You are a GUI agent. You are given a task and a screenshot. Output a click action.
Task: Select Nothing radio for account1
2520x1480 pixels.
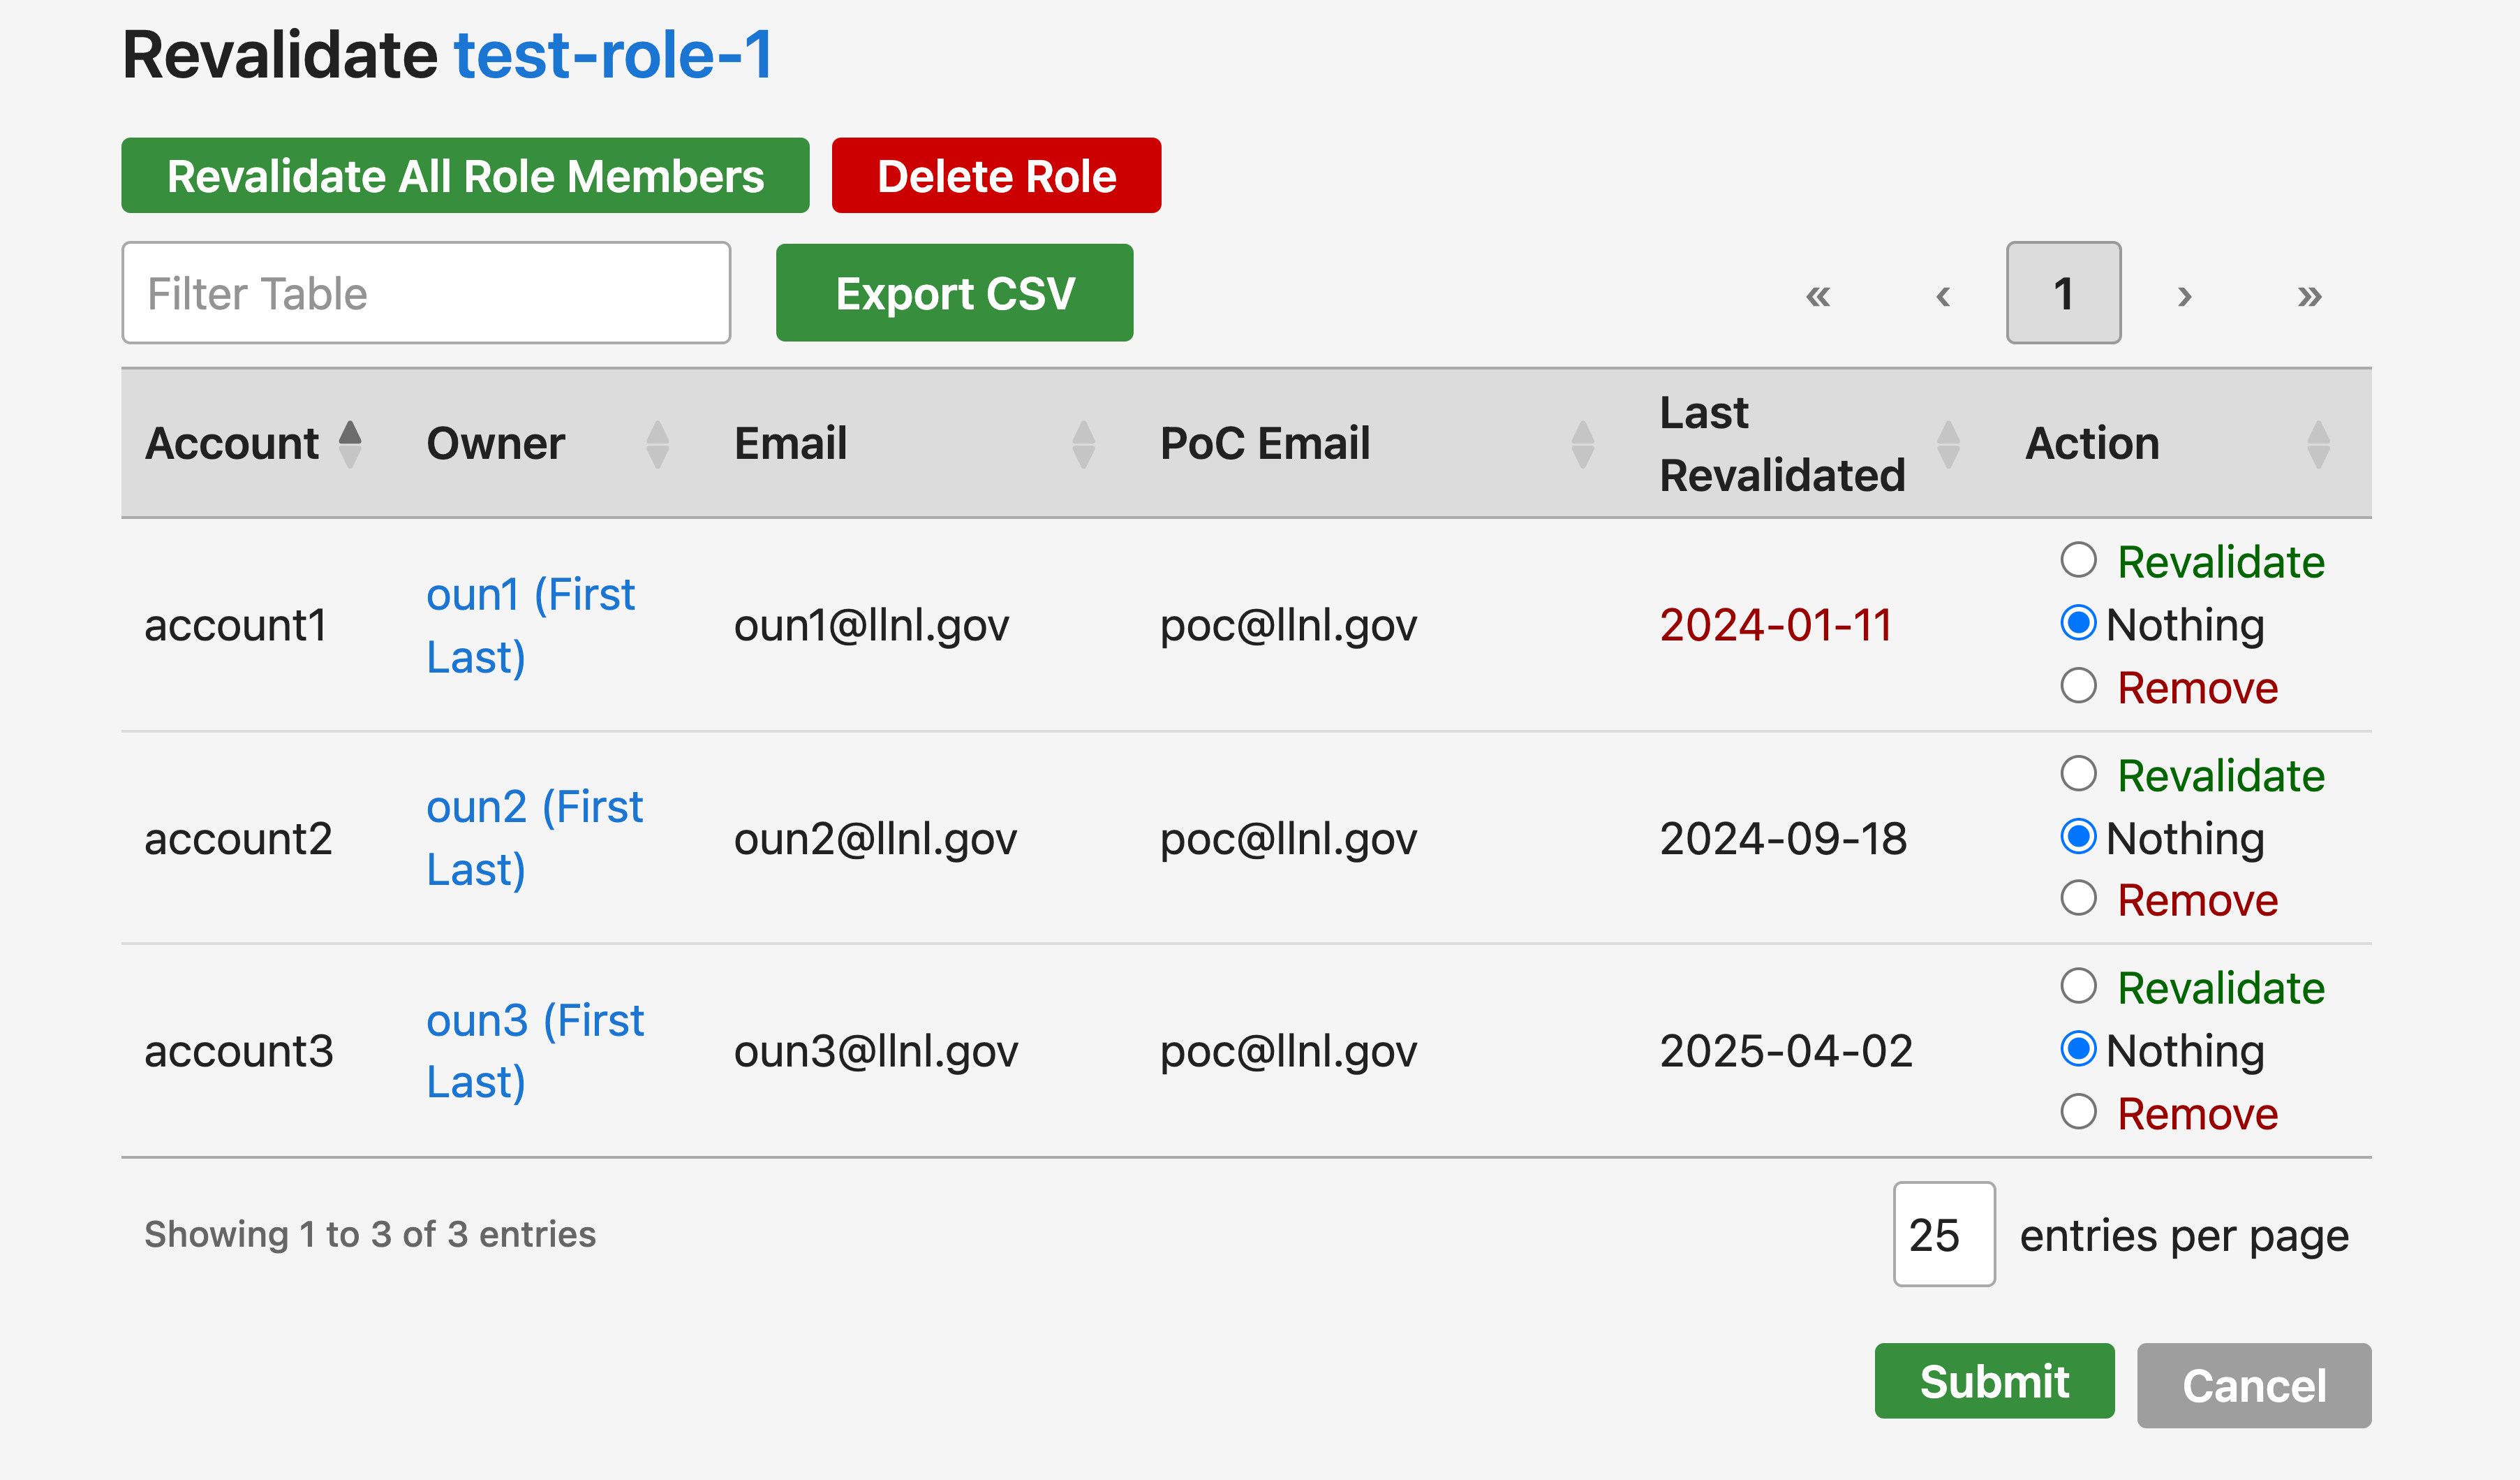2078,622
